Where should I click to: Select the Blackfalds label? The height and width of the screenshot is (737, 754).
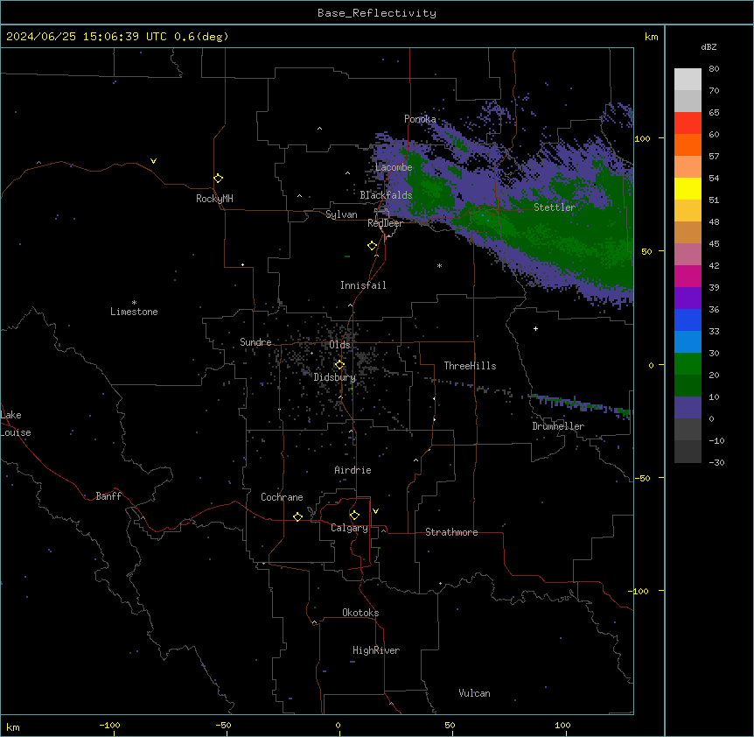coord(386,195)
